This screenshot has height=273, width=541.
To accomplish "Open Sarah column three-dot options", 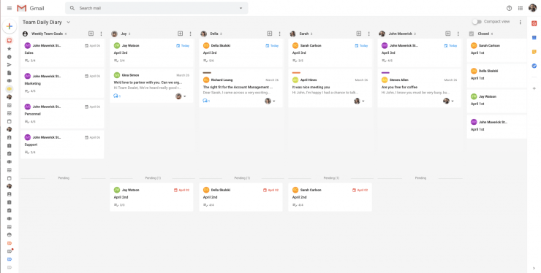I will [x=369, y=34].
